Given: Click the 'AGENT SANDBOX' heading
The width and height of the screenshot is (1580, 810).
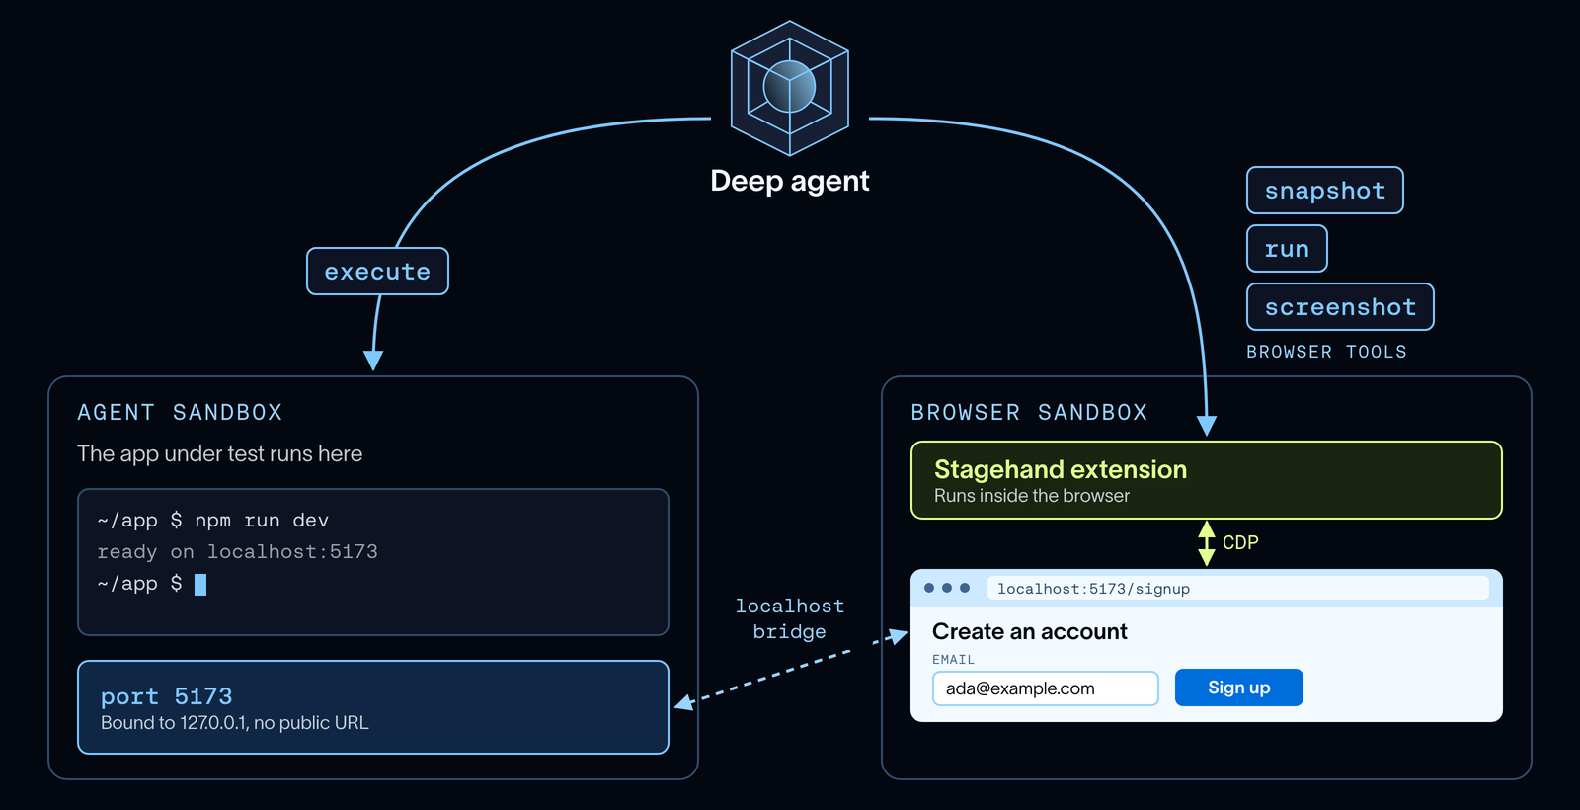Looking at the screenshot, I should [180, 412].
